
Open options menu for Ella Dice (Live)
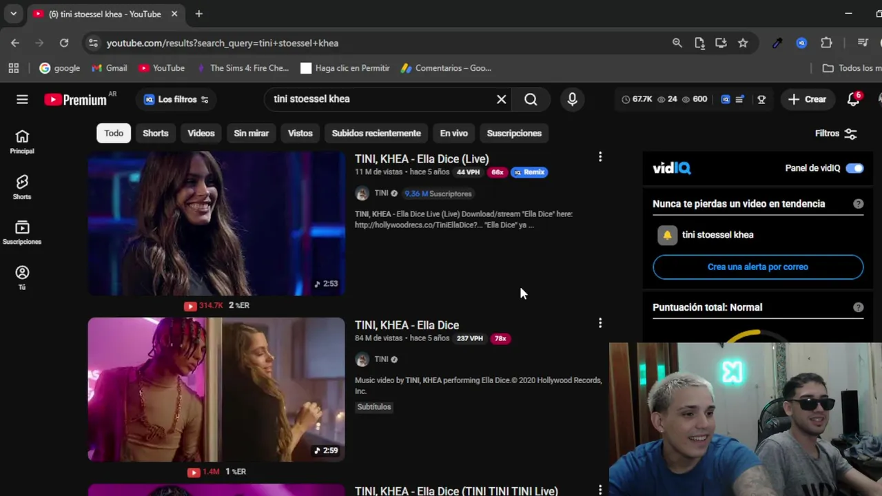[600, 157]
